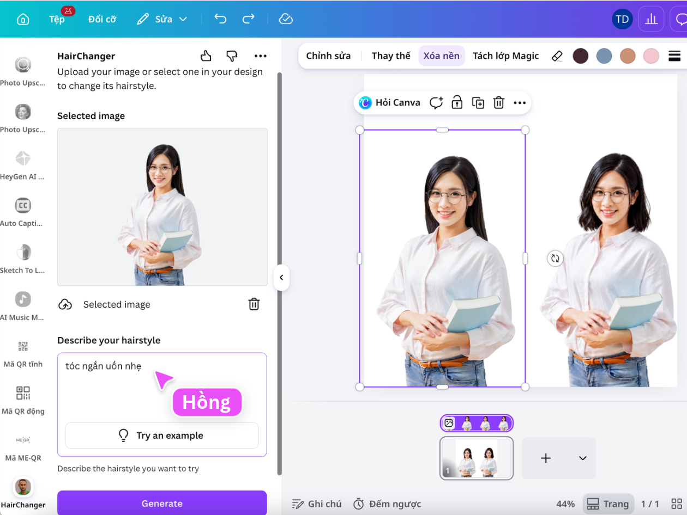Image resolution: width=687 pixels, height=515 pixels.
Task: Open the Sketch To L... app
Action: [x=22, y=259]
